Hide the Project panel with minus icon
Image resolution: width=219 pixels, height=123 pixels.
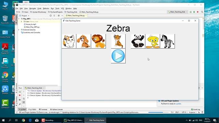click(62, 16)
